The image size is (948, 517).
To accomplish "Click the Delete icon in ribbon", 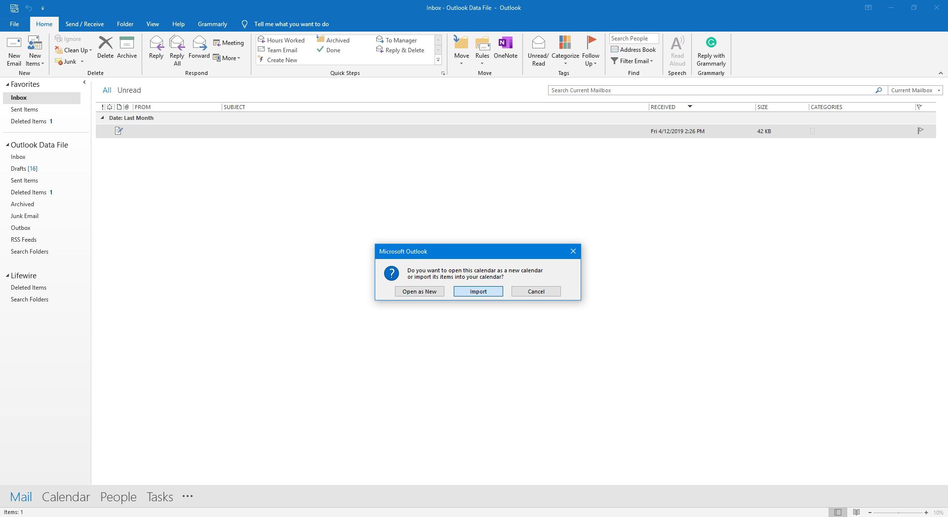I will 105,48.
